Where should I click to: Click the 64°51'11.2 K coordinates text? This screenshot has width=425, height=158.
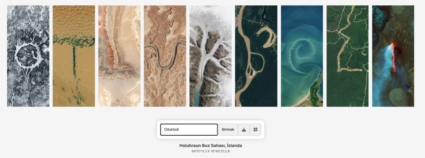[201, 151]
